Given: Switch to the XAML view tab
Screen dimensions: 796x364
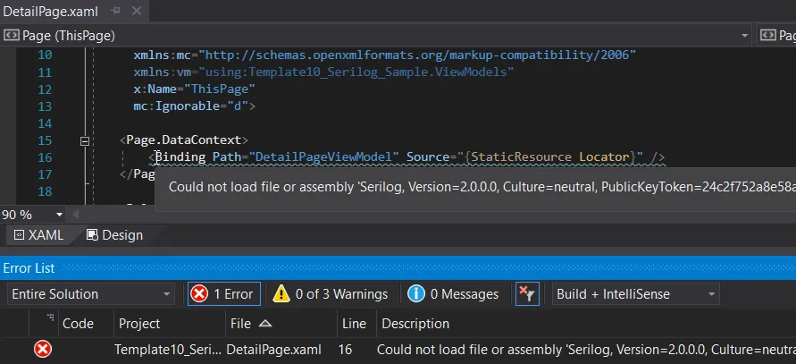Looking at the screenshot, I should 38,235.
